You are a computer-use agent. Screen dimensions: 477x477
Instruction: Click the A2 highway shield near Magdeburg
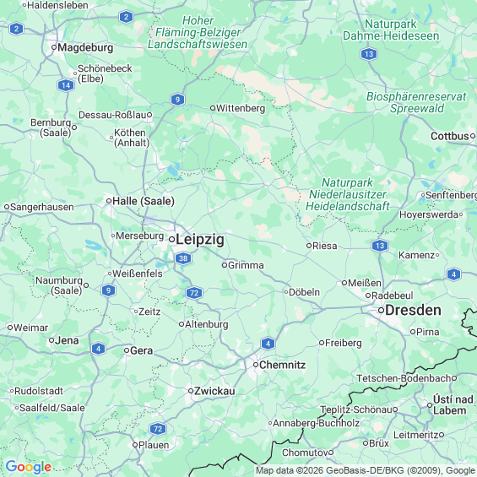[16, 30]
